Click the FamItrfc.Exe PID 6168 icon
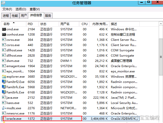Screen dimensions: 163x123 tap(4, 92)
